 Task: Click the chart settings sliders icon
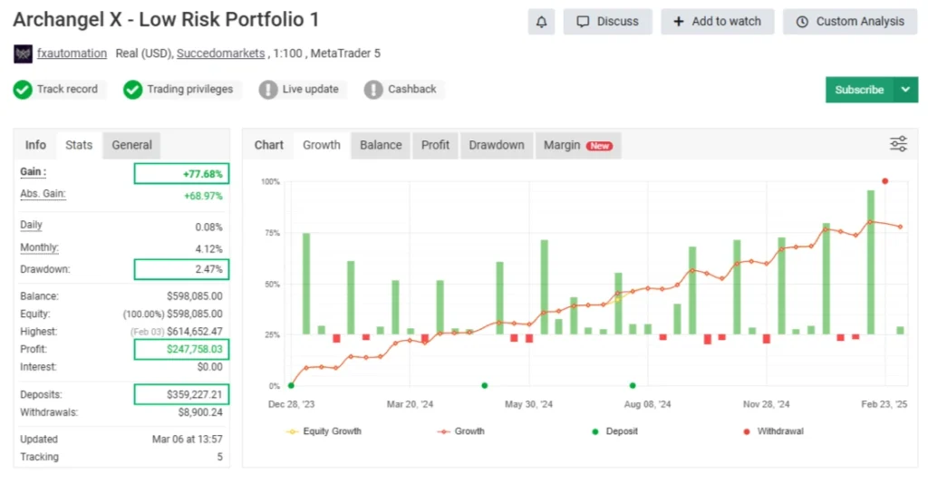[898, 144]
